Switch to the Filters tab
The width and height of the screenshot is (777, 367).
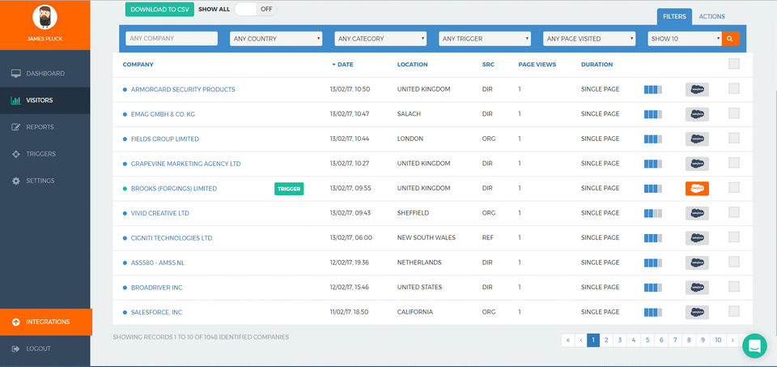coord(674,16)
